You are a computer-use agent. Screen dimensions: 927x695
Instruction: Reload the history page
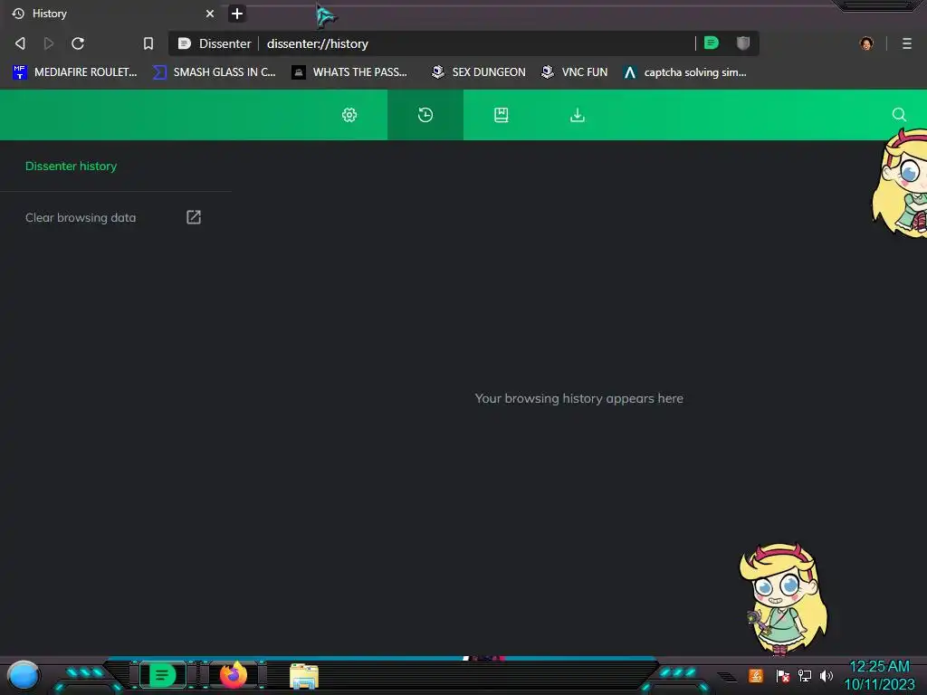pyautogui.click(x=78, y=43)
